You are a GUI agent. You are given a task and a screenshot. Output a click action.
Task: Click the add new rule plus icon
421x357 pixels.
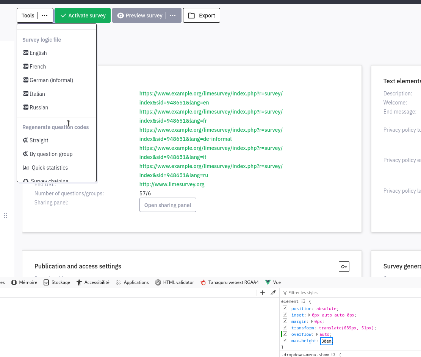pos(262,293)
